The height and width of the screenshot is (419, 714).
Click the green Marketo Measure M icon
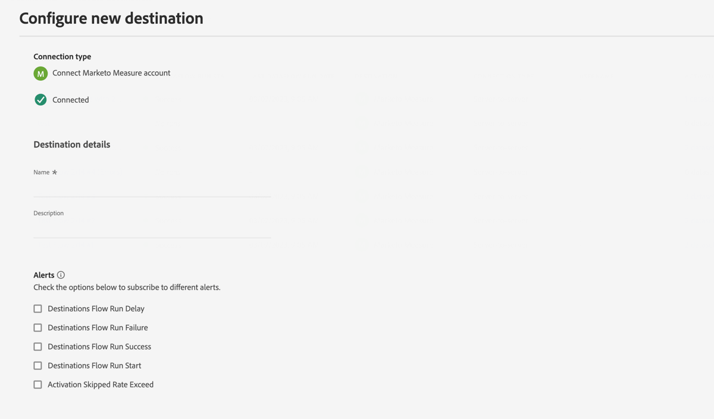click(x=40, y=74)
